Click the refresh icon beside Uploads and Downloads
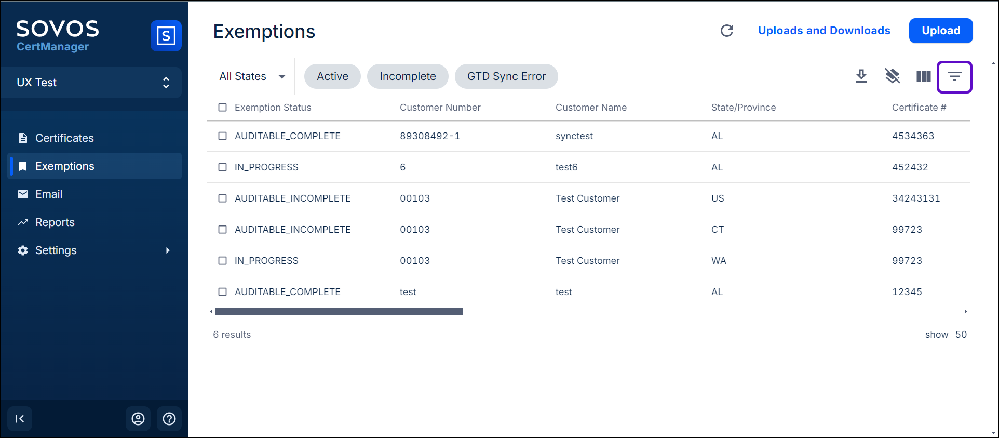Screen dimensions: 999x438 point(727,31)
